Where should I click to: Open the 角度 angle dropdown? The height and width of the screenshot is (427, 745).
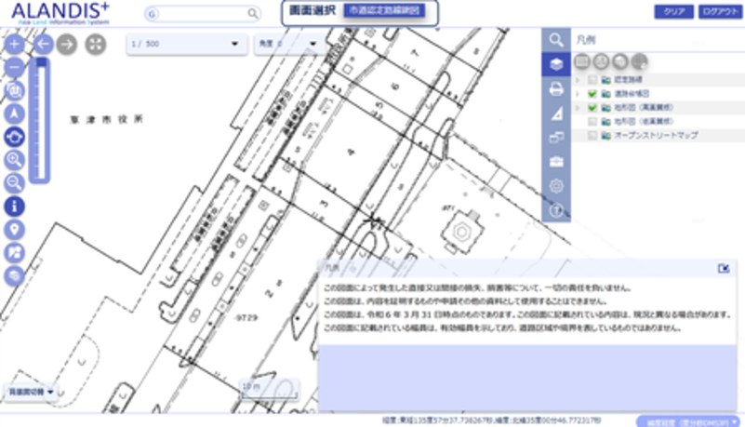click(289, 44)
